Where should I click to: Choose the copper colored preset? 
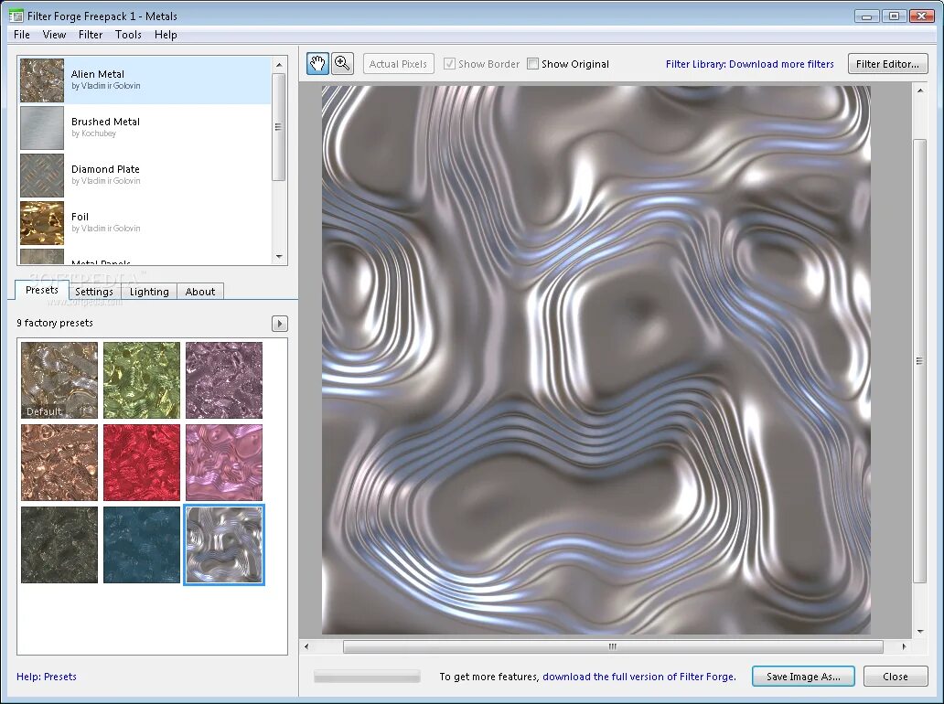pyautogui.click(x=59, y=463)
